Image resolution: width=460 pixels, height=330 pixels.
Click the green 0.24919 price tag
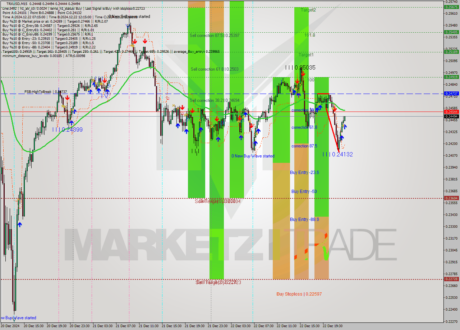(451, 77)
